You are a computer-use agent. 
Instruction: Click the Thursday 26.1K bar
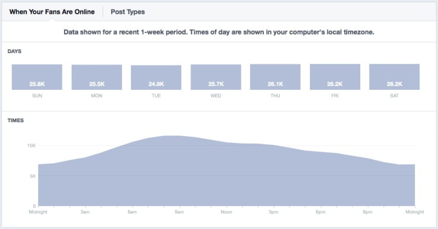(275, 77)
